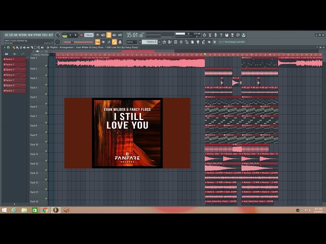The width and height of the screenshot is (326, 244).
Task: Click the main volume knob
Action: (58, 35)
